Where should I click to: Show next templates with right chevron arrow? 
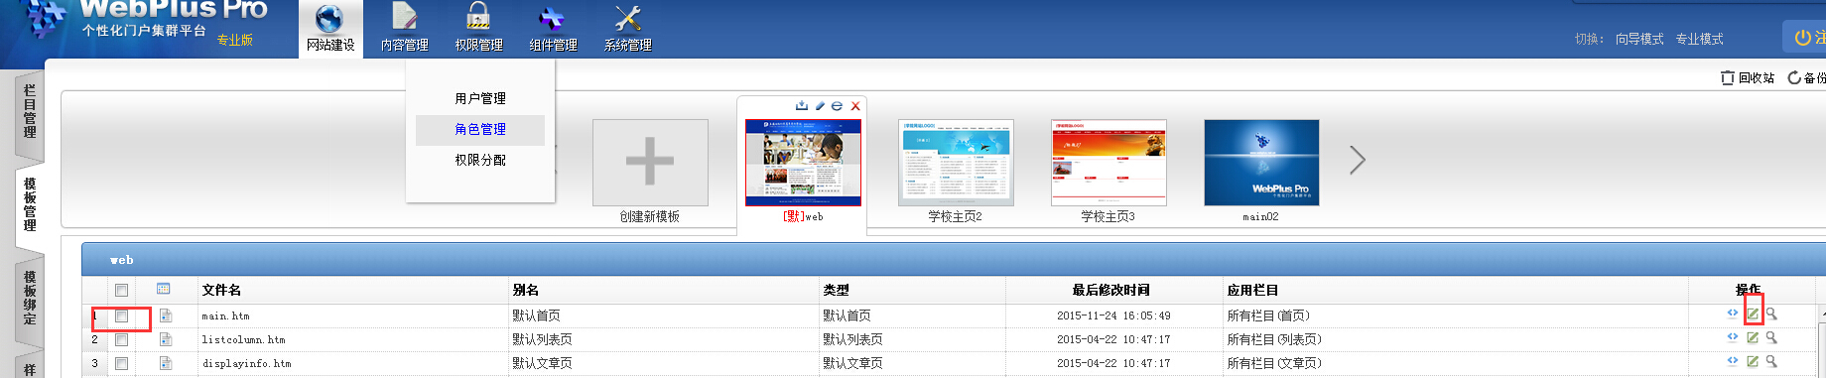(1358, 160)
